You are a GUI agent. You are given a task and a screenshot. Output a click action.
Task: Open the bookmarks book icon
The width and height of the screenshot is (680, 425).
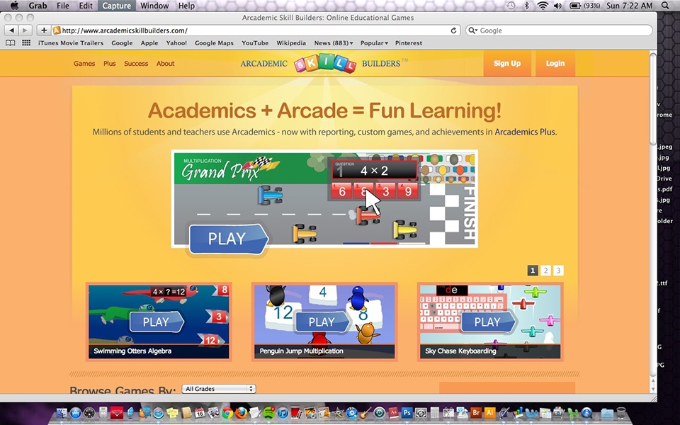coord(10,43)
